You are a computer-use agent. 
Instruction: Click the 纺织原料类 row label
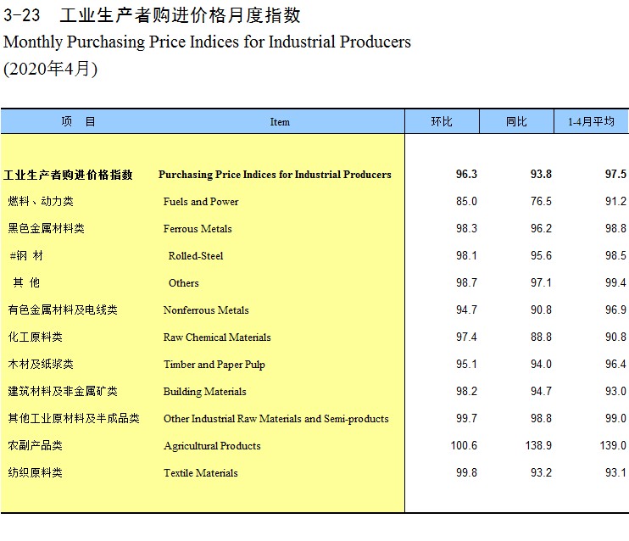click(36, 472)
